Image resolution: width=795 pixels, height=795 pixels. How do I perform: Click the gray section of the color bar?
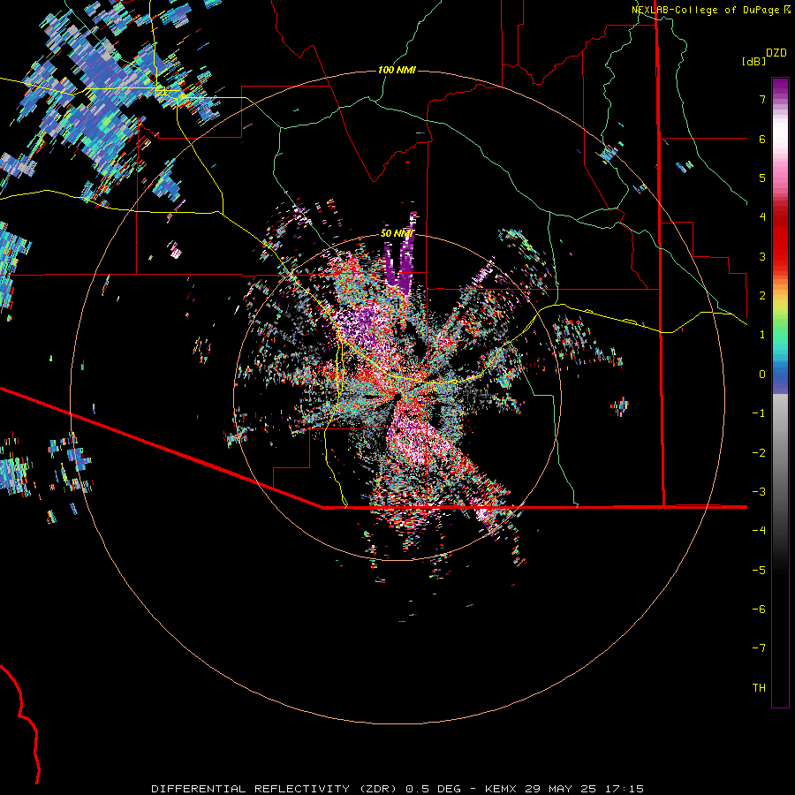780,446
